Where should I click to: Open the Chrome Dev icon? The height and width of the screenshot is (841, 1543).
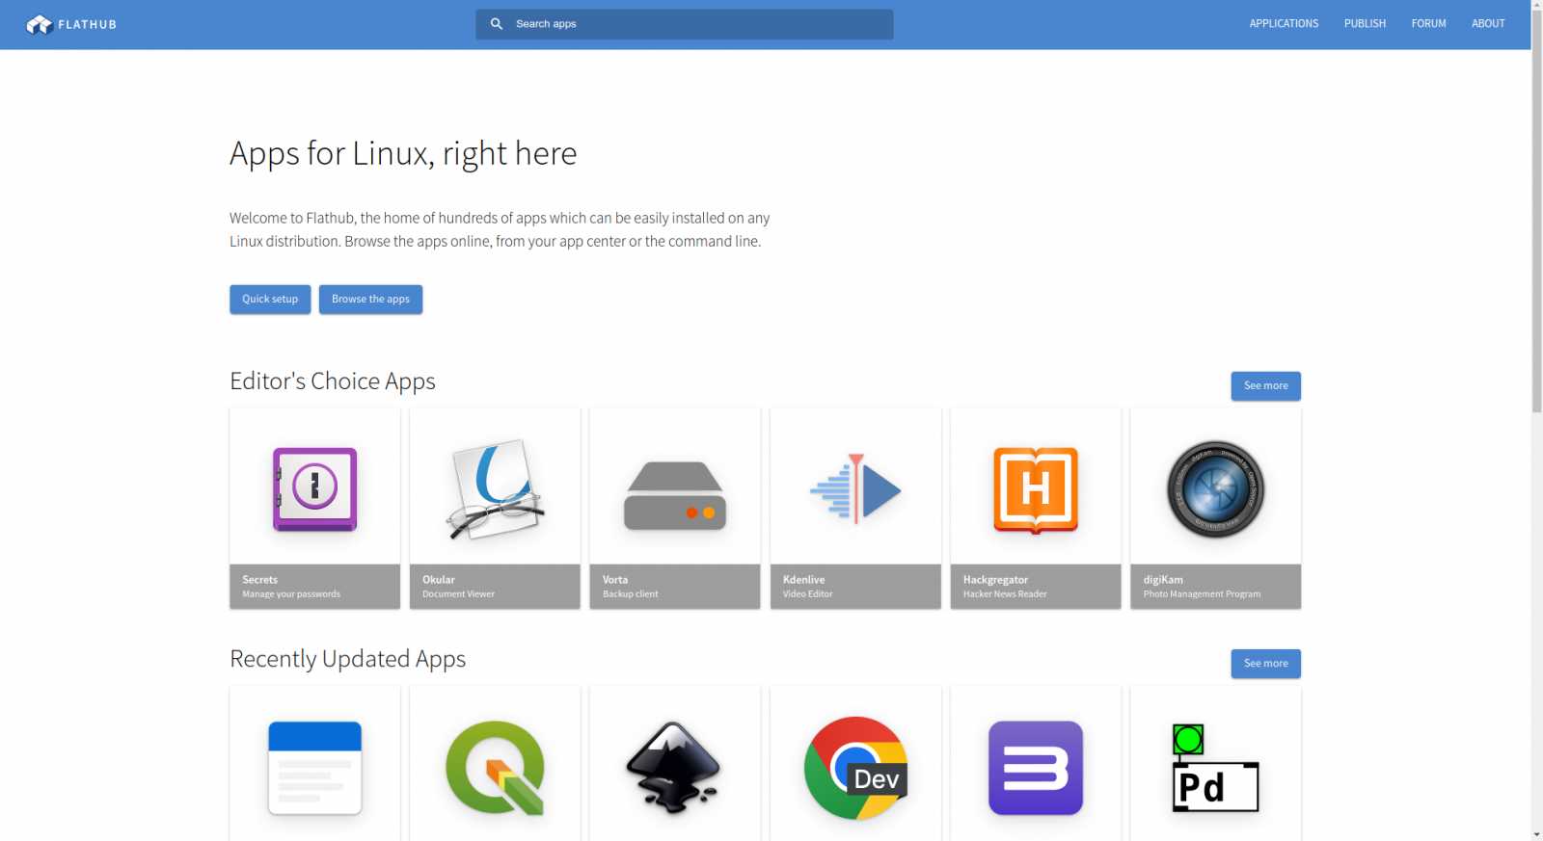tap(855, 768)
